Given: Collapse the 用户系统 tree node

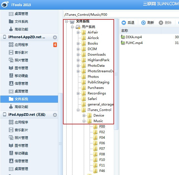Looking at the screenshot, I should tap(72, 27).
